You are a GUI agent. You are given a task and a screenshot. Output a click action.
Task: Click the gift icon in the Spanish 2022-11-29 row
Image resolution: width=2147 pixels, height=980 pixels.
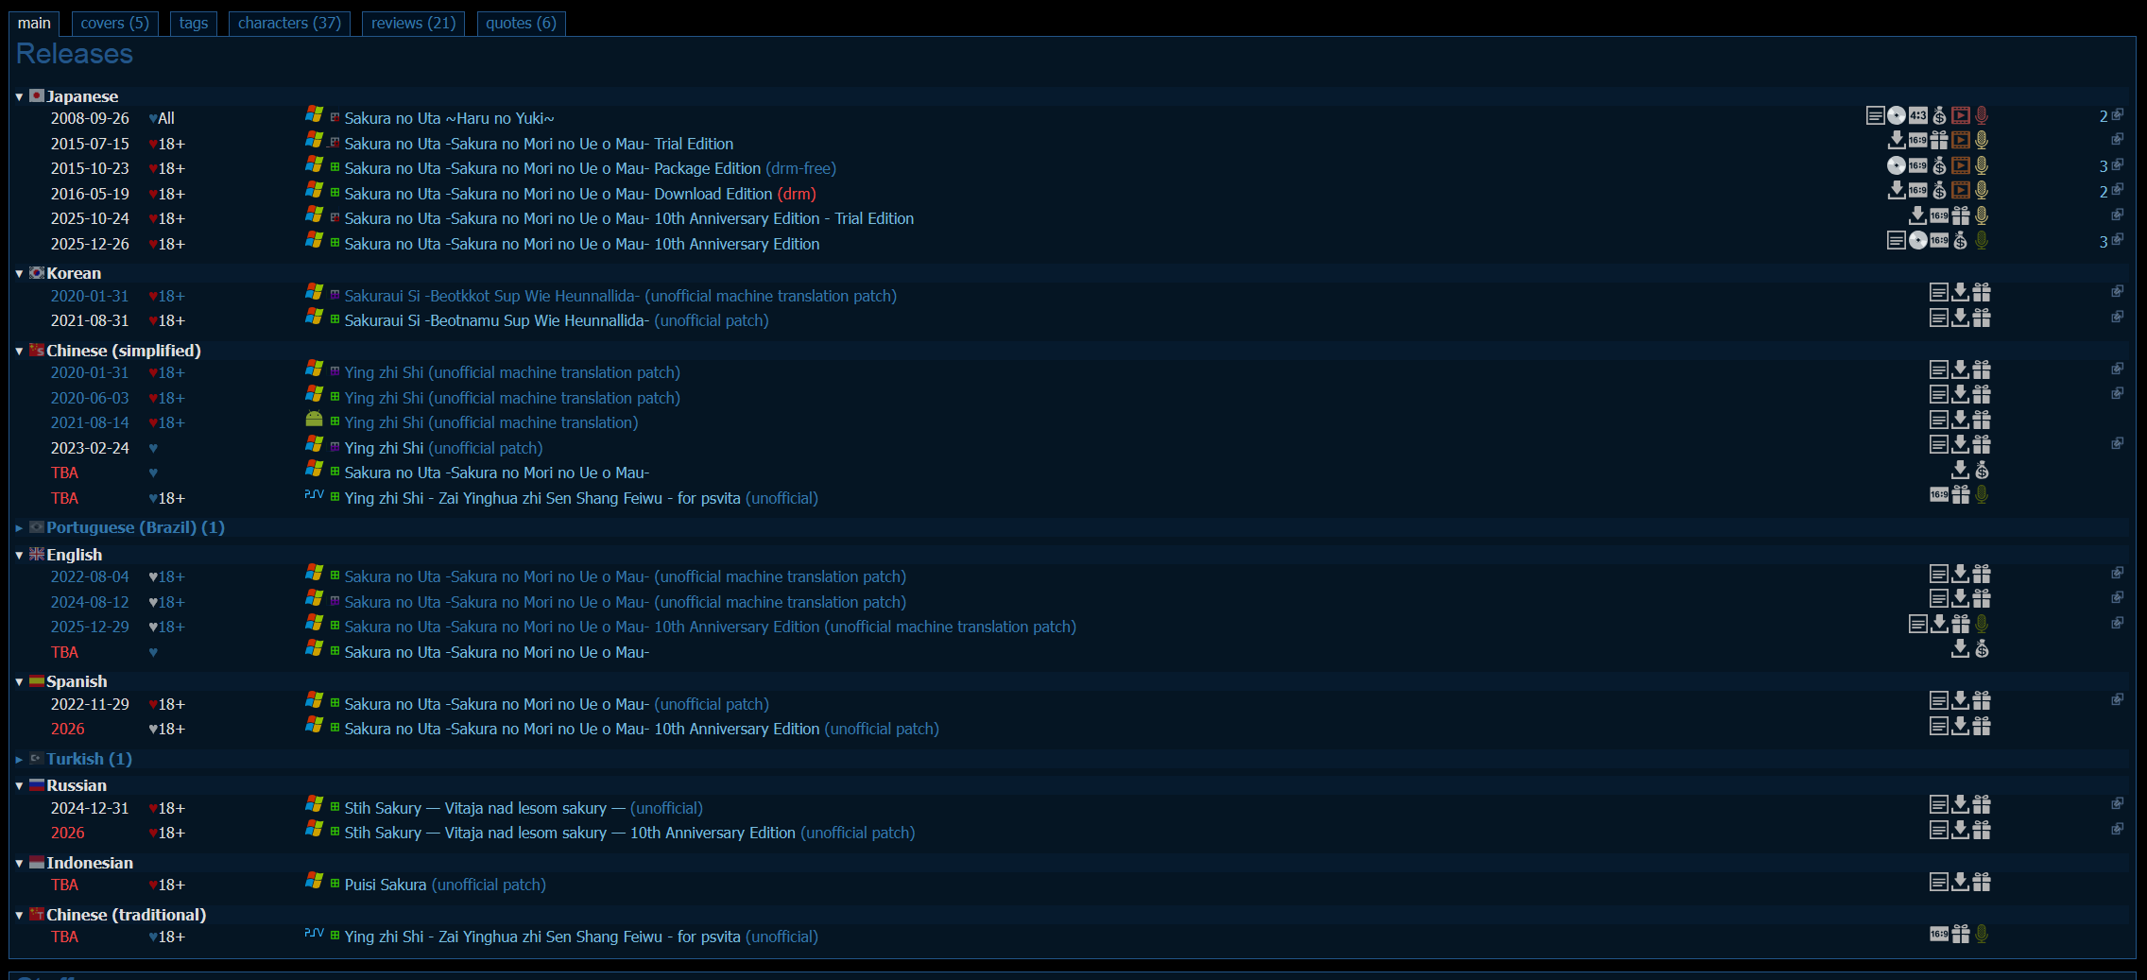tap(1982, 700)
